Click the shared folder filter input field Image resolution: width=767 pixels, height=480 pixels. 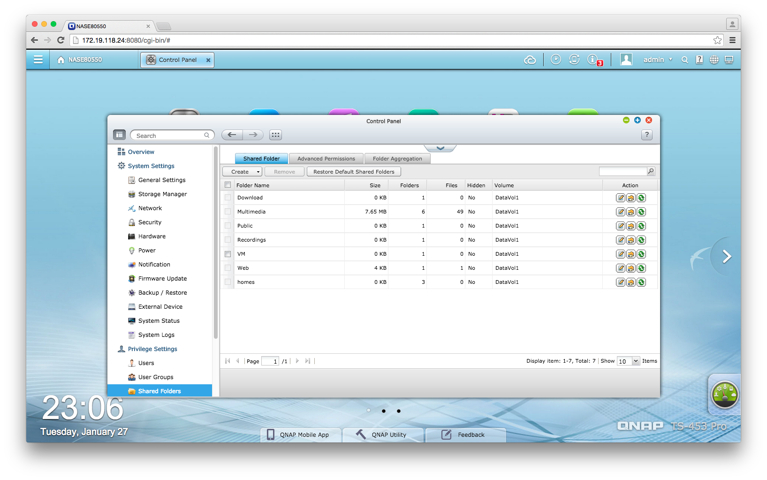tap(623, 171)
